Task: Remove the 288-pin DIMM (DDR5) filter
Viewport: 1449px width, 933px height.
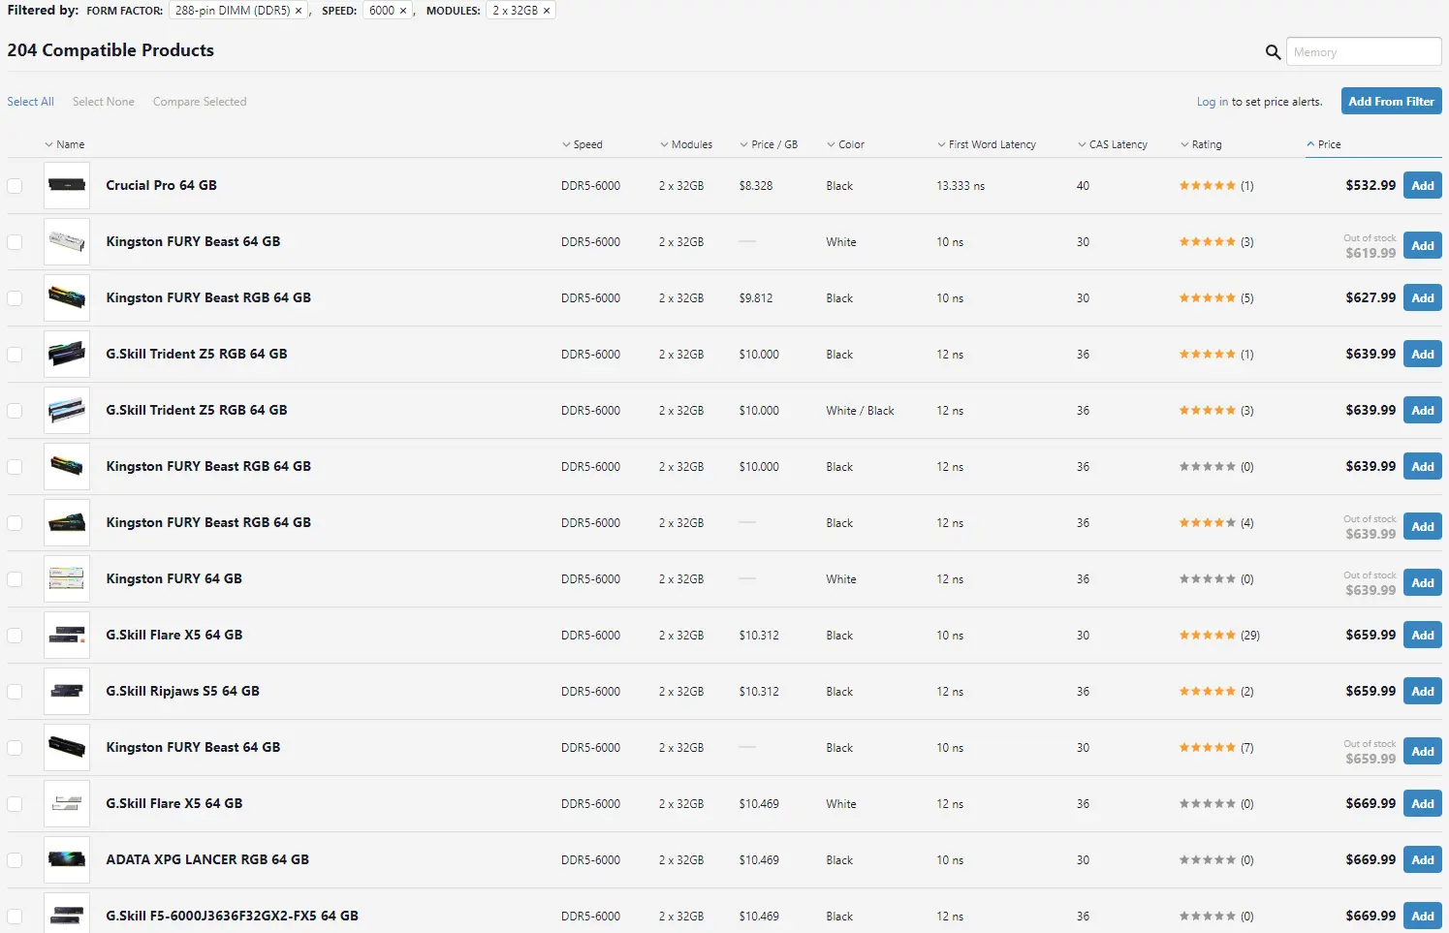Action: click(299, 11)
